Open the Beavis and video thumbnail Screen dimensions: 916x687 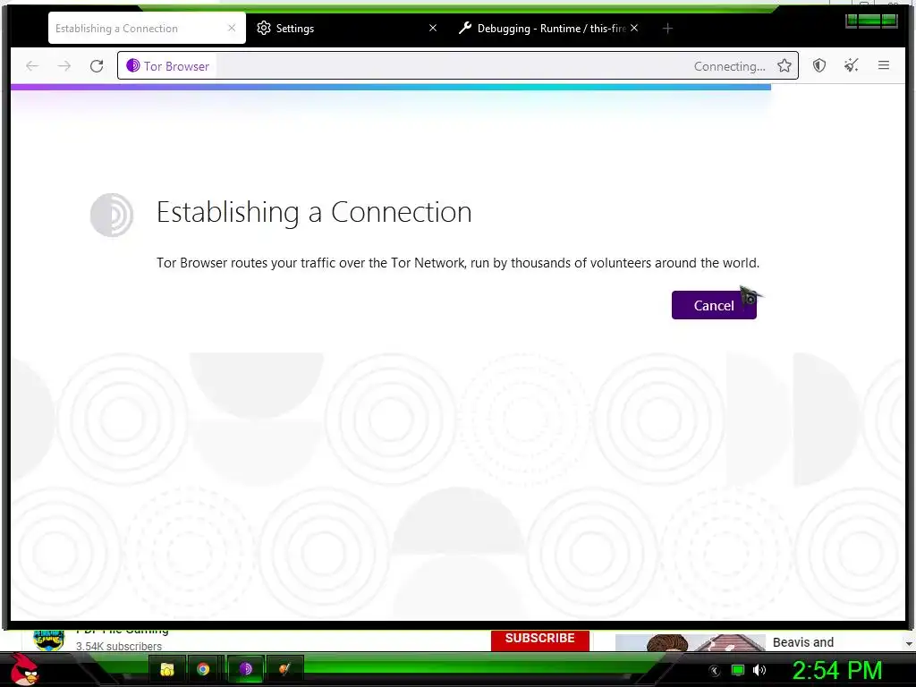pos(690,642)
